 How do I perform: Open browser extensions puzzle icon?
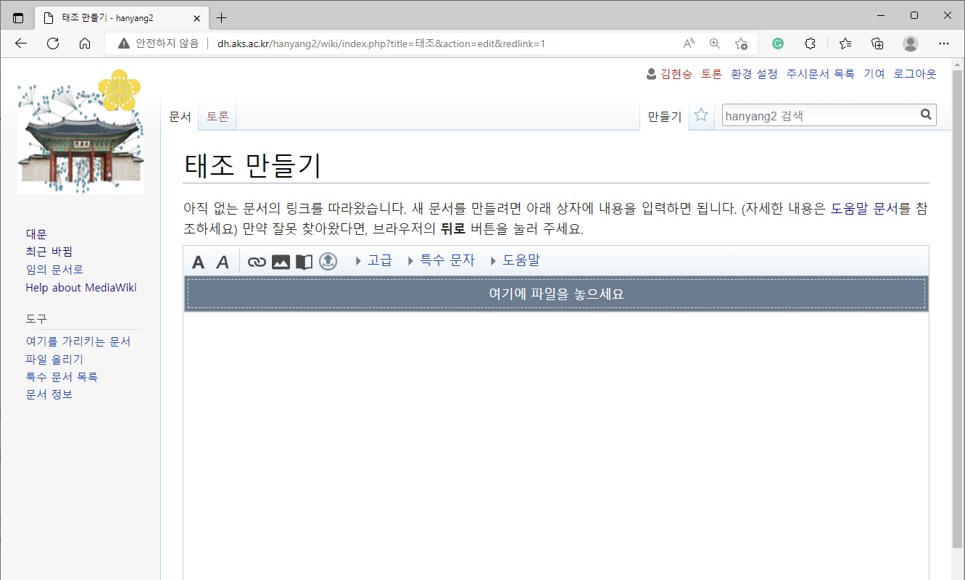811,43
